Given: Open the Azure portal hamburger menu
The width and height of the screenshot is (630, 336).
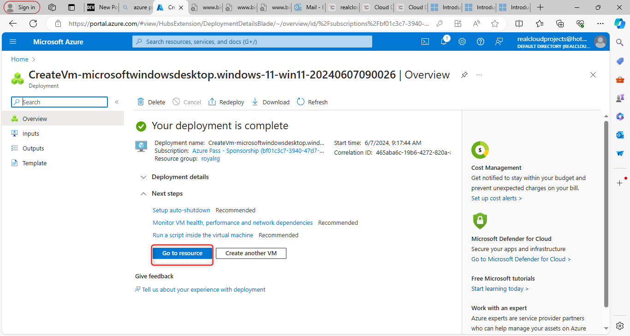Looking at the screenshot, I should pos(13,42).
